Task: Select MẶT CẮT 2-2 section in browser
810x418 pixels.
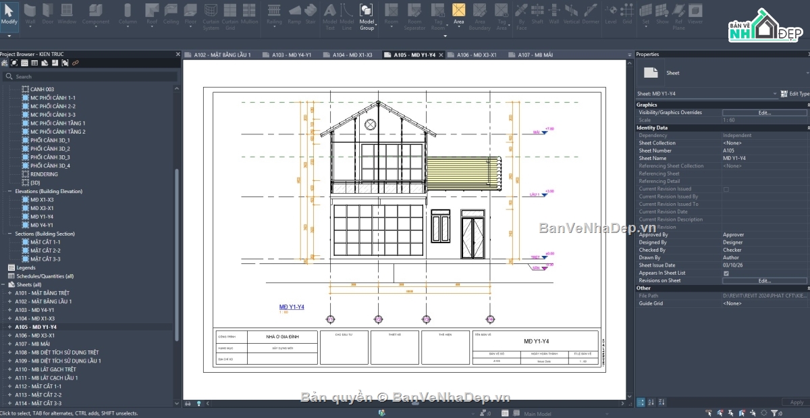Action: [45, 251]
